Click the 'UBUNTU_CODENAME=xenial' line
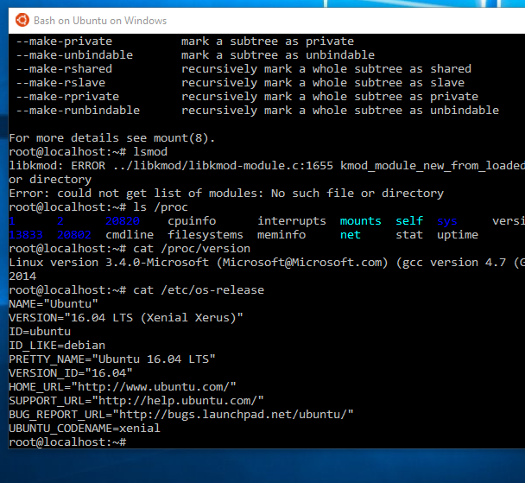 pyautogui.click(x=85, y=429)
